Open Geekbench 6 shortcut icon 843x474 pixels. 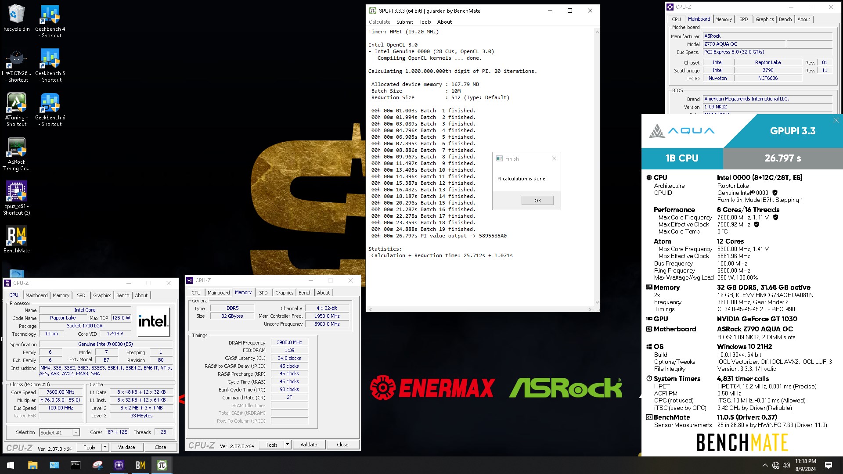pos(50,109)
